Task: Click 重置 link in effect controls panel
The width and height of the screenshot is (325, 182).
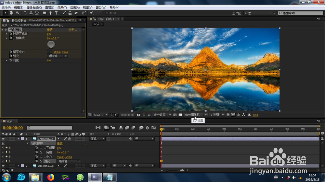Action: point(50,30)
